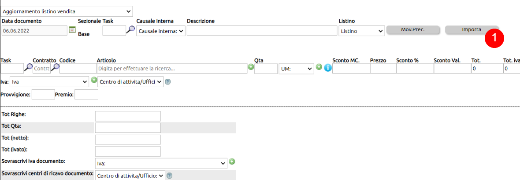Click green plus beside Sovrascrivi iva documento
520x180 pixels.
(232, 162)
